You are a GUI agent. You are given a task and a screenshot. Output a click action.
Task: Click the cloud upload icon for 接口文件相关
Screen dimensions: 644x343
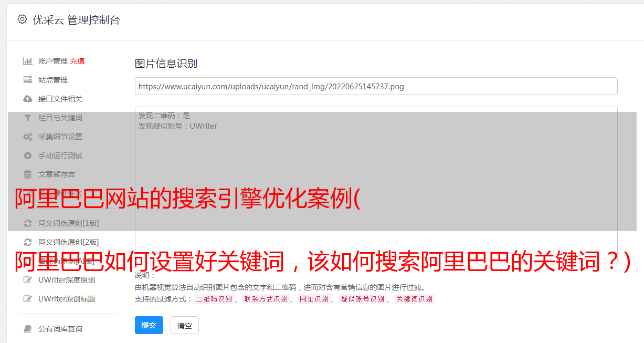click(x=28, y=99)
